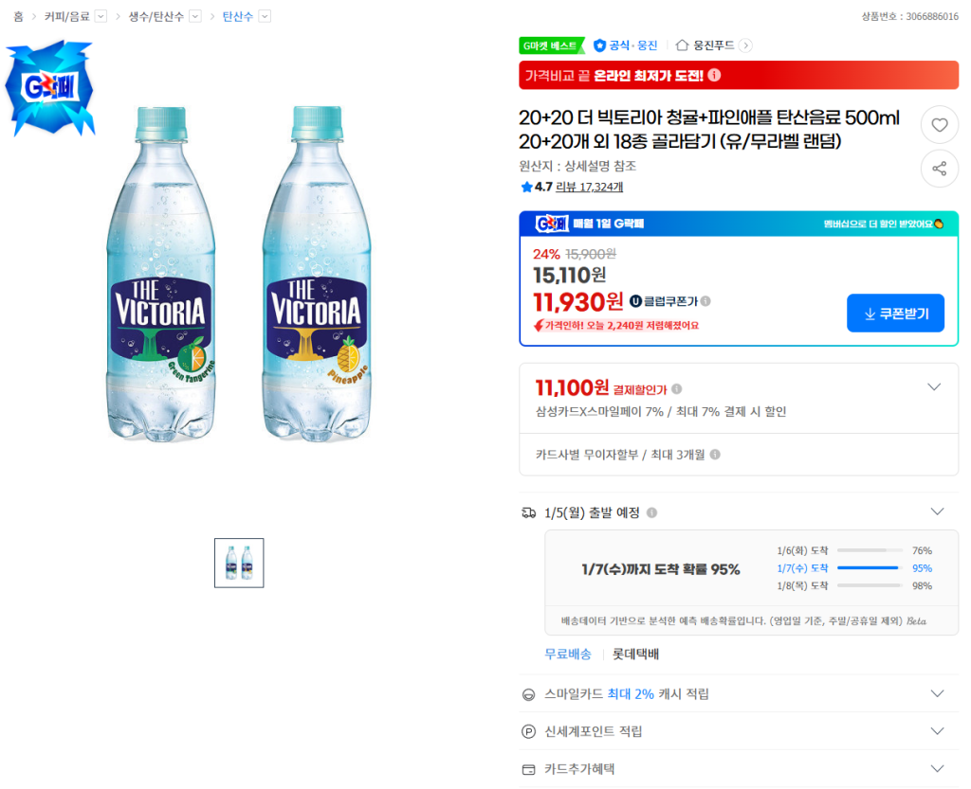The image size is (971, 789).
Task: Click the 1/7(수) arrival probability bar
Action: pyautogui.click(x=868, y=568)
